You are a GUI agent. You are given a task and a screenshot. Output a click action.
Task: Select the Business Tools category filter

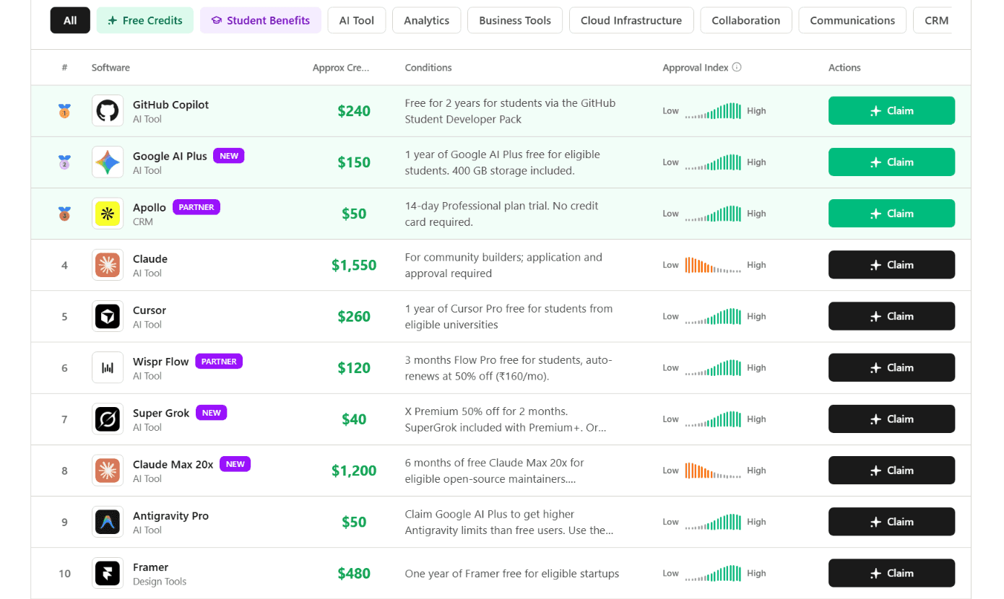(x=515, y=20)
